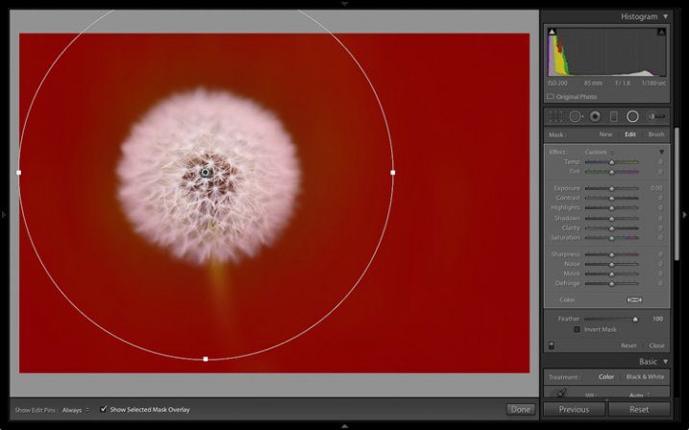Screen dimensions: 689x430
Task: Click the White Balance eyedropper tool
Action: point(562,393)
